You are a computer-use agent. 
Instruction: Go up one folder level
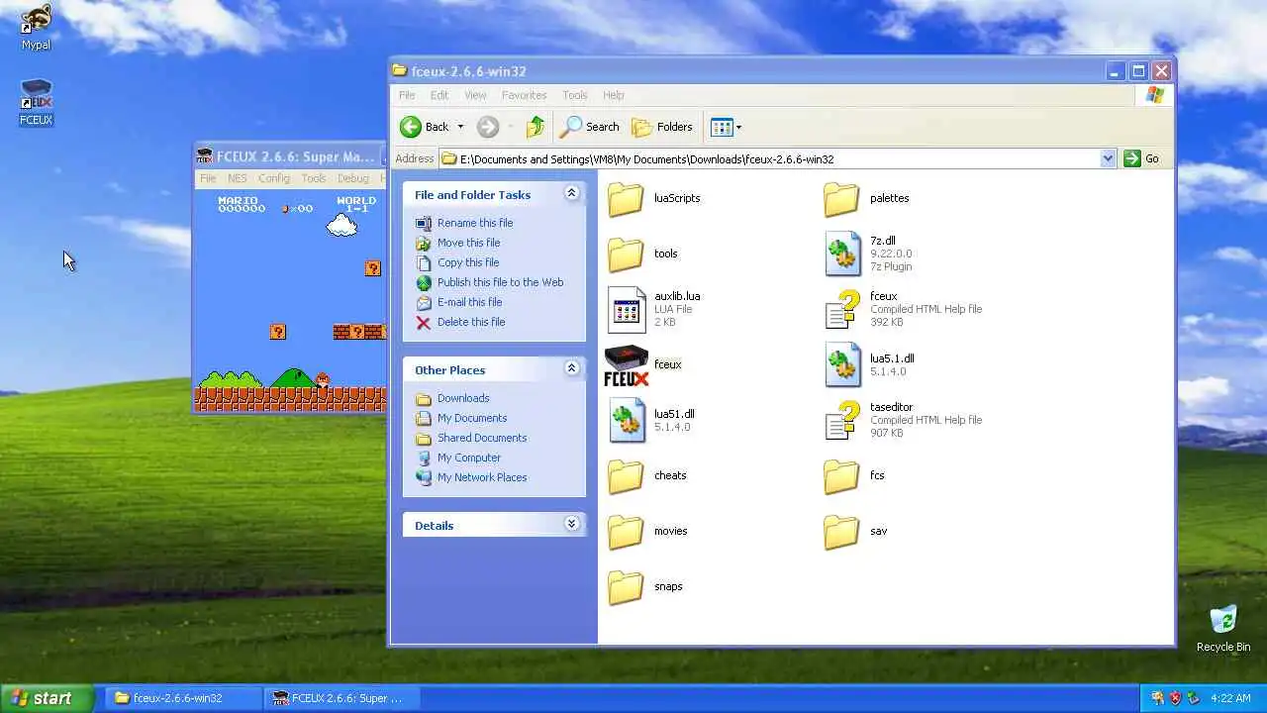tap(536, 127)
